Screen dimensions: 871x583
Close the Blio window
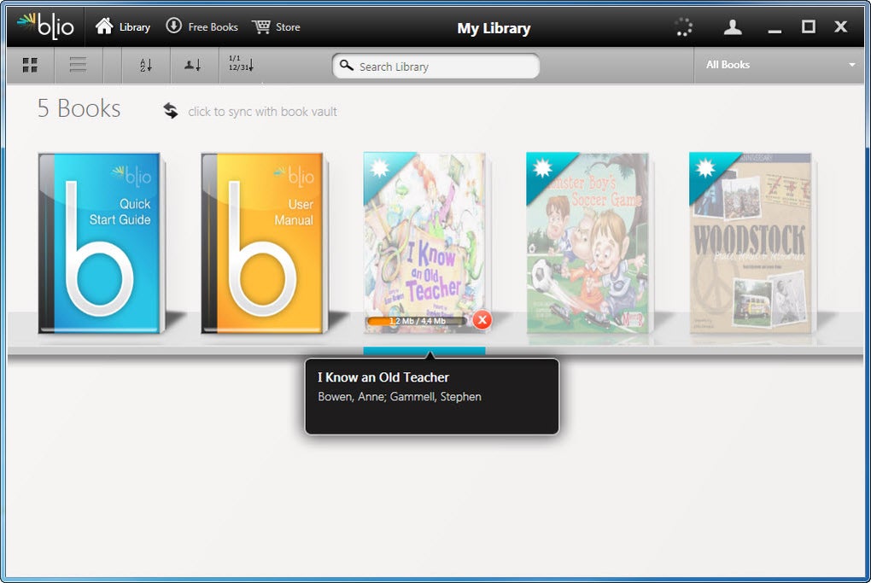pos(841,26)
